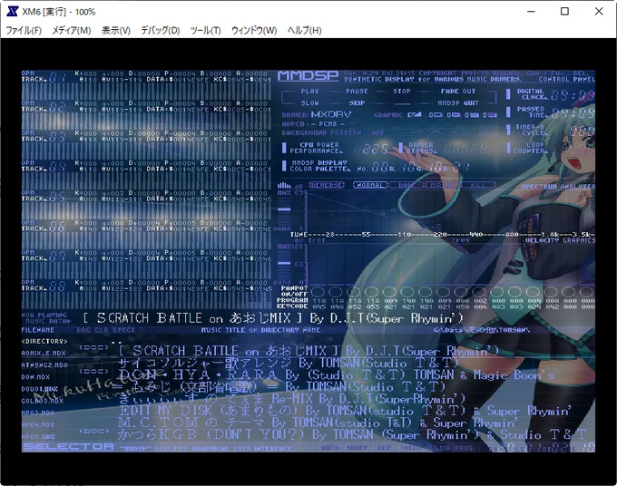
Task: Select title サイコソルジャー歌アレンジ
Action: coord(205,363)
